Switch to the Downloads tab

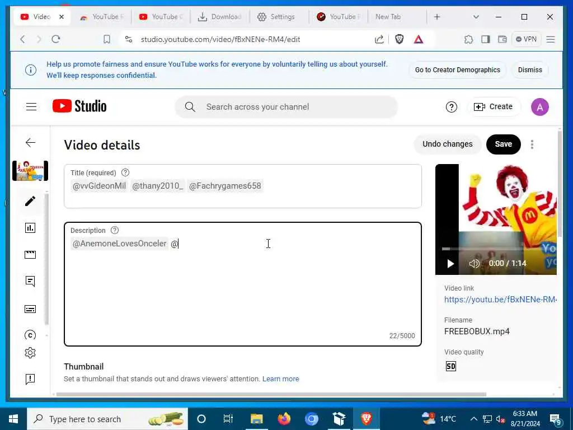coord(219,17)
